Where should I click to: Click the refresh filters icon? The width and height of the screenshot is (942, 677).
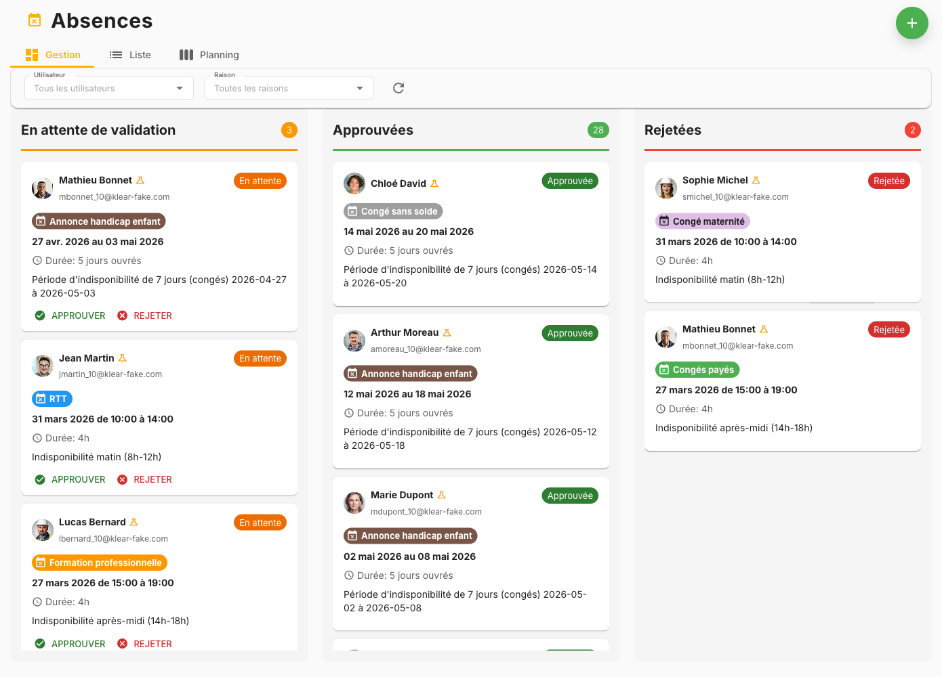pos(398,88)
